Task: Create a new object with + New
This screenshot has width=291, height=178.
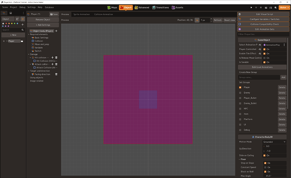Action: click(x=13, y=35)
